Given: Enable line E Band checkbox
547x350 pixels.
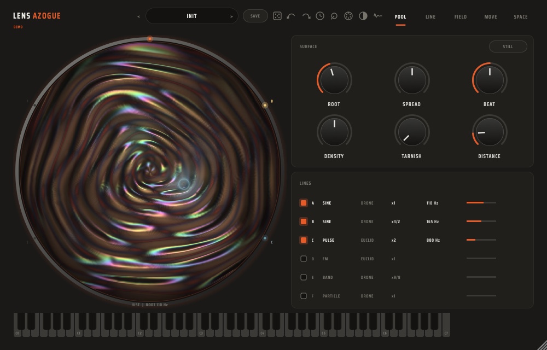Looking at the screenshot, I should click(304, 277).
